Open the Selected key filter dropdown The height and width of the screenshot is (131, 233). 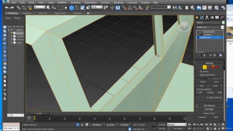tap(177, 124)
